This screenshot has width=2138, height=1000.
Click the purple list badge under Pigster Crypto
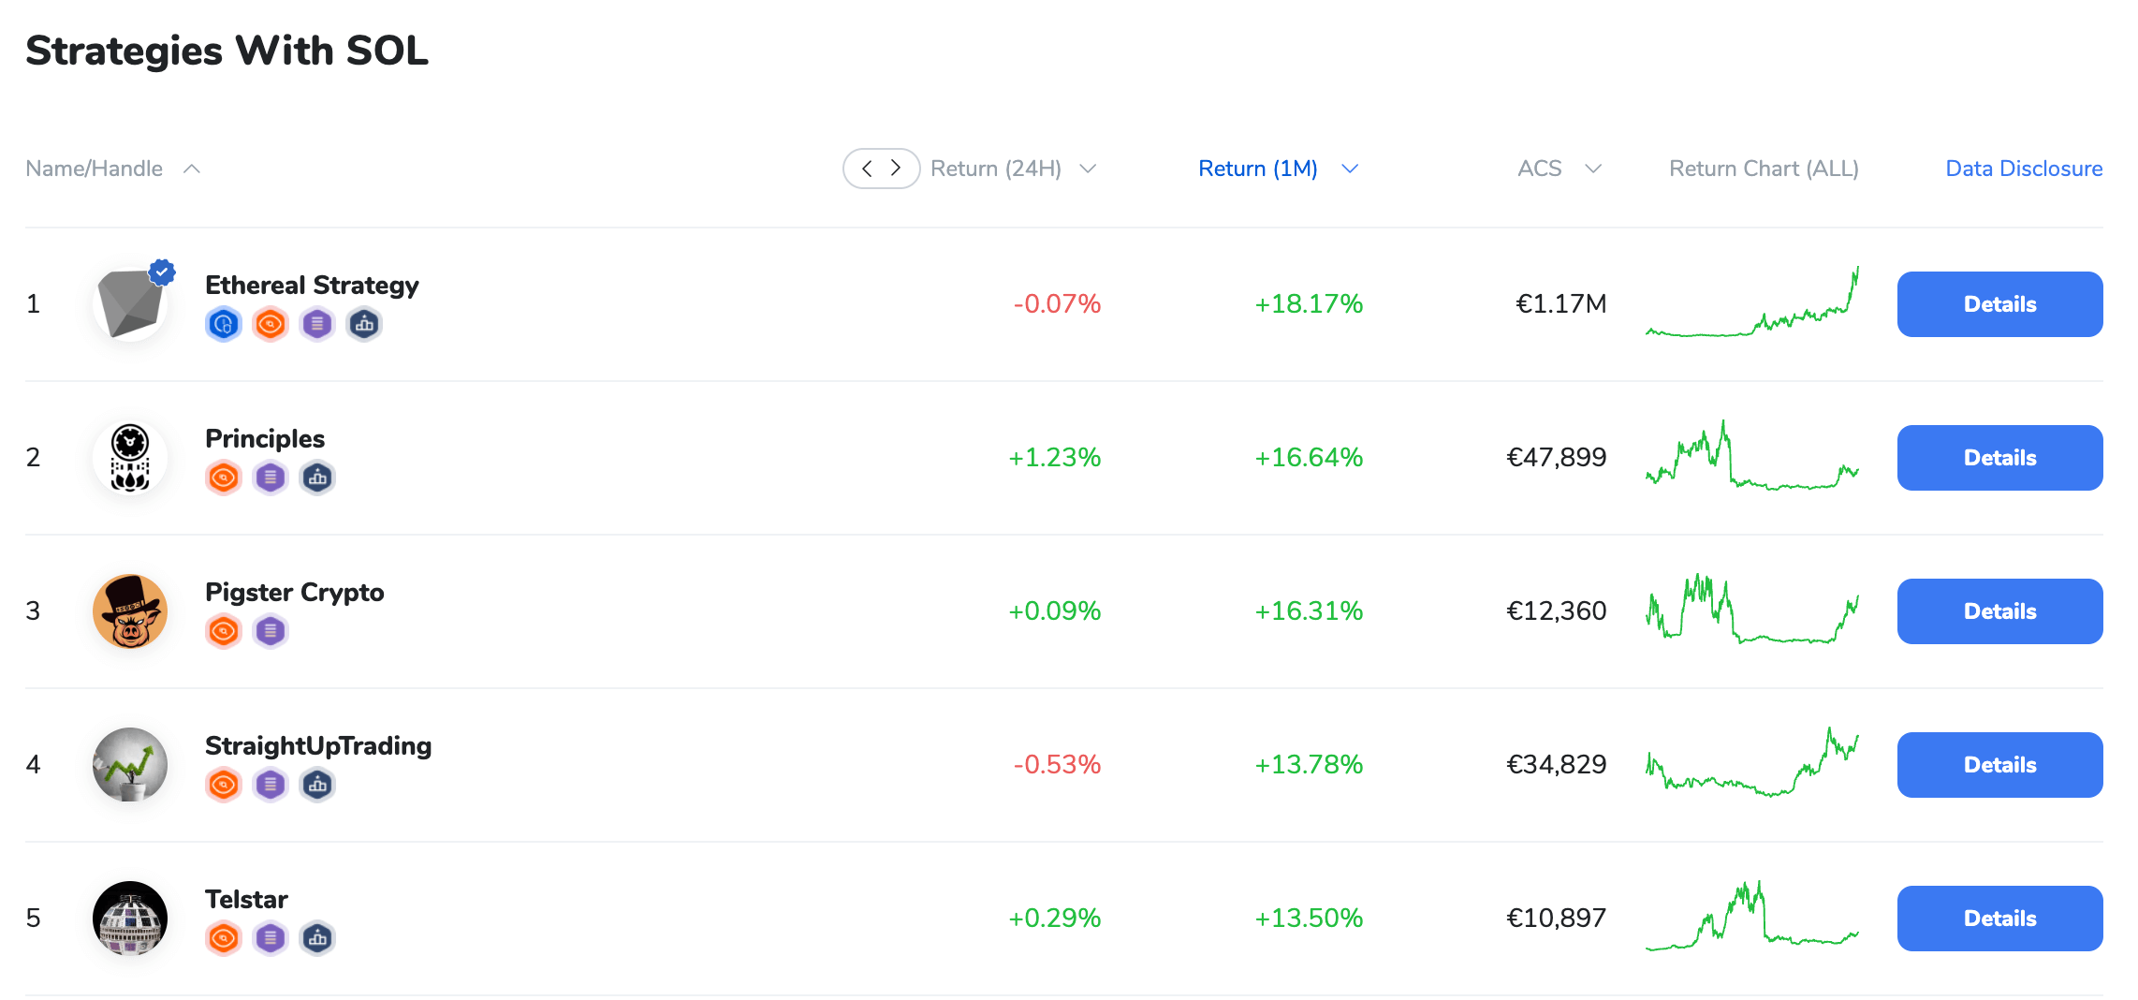coord(271,632)
